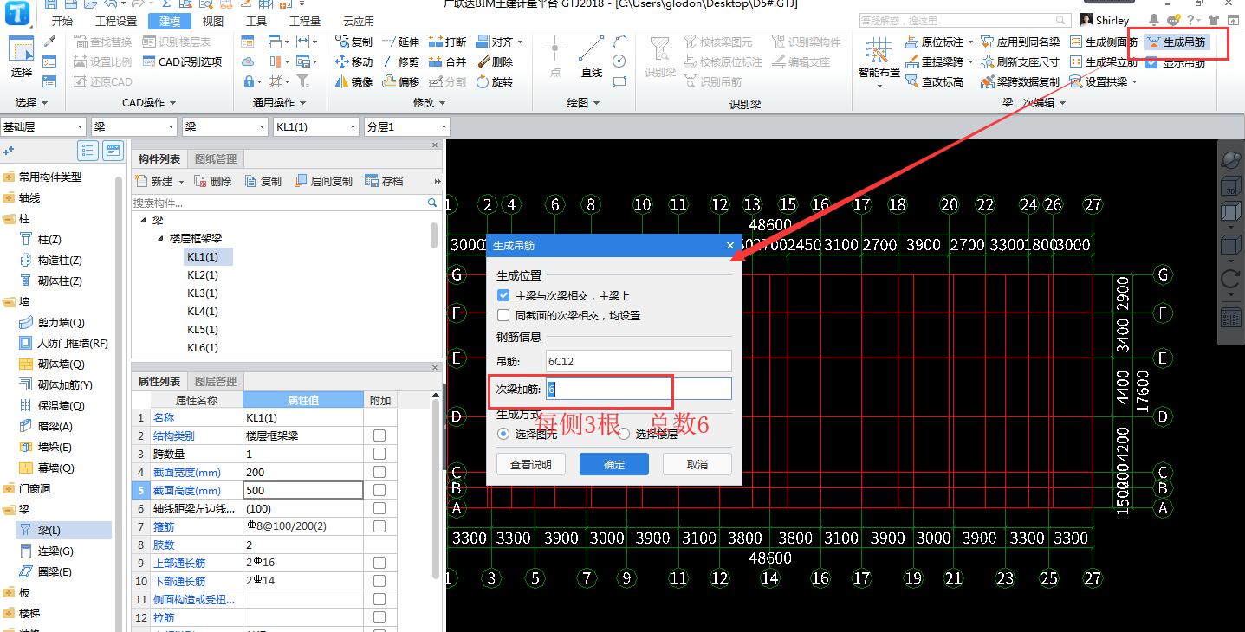Expand the 对齐 align dropdown
Screen dimensions: 1245x632
click(x=519, y=42)
